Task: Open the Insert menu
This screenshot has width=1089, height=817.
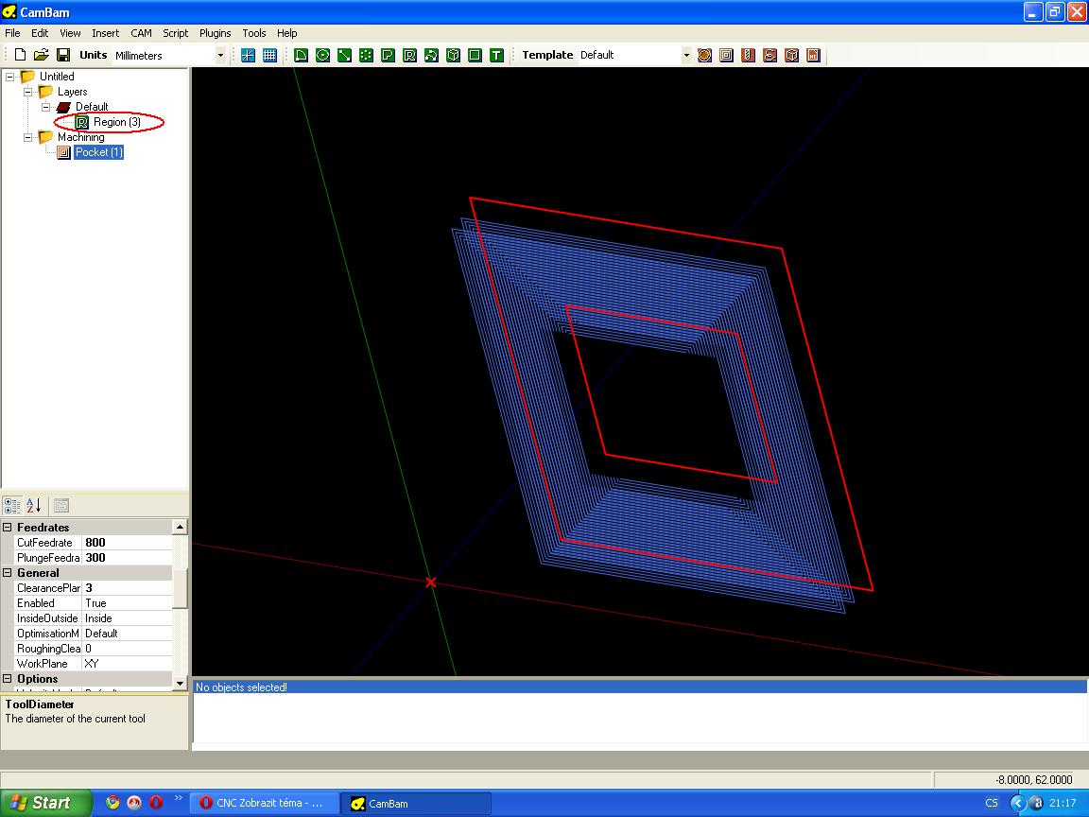Action: click(x=106, y=33)
